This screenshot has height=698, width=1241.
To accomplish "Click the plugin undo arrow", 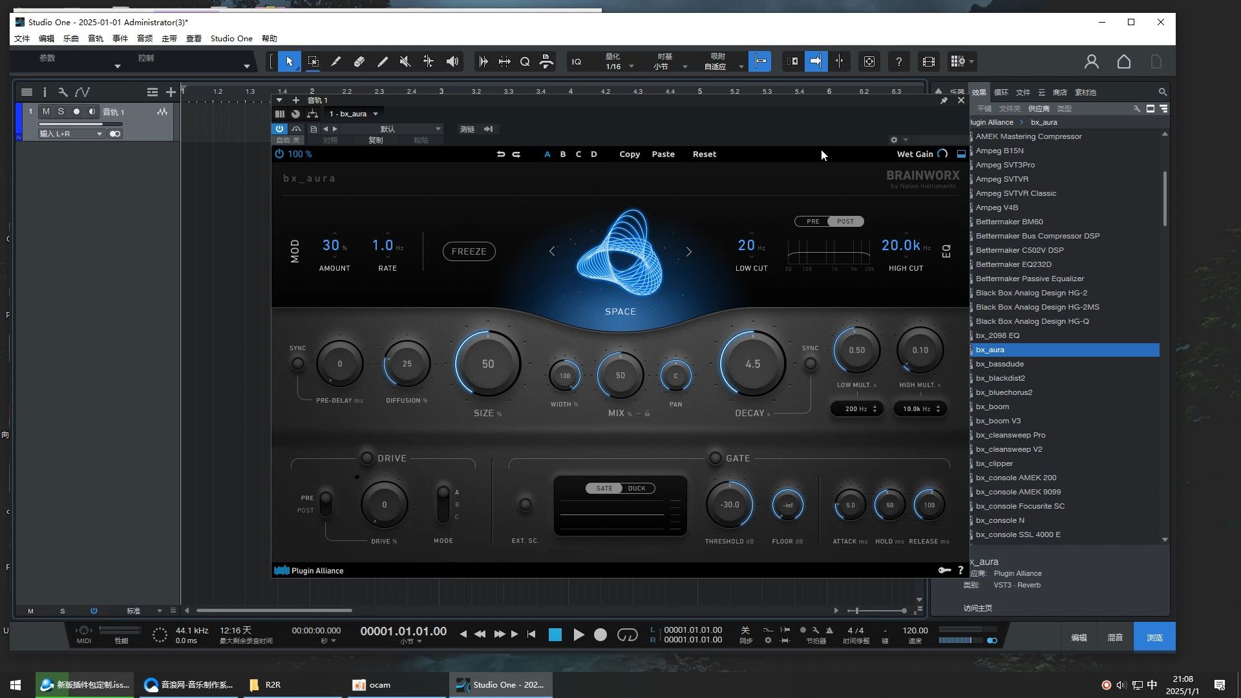I will point(500,154).
